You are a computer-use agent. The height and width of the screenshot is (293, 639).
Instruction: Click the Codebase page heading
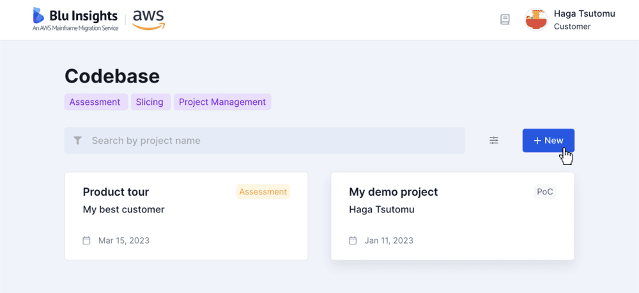pos(112,76)
